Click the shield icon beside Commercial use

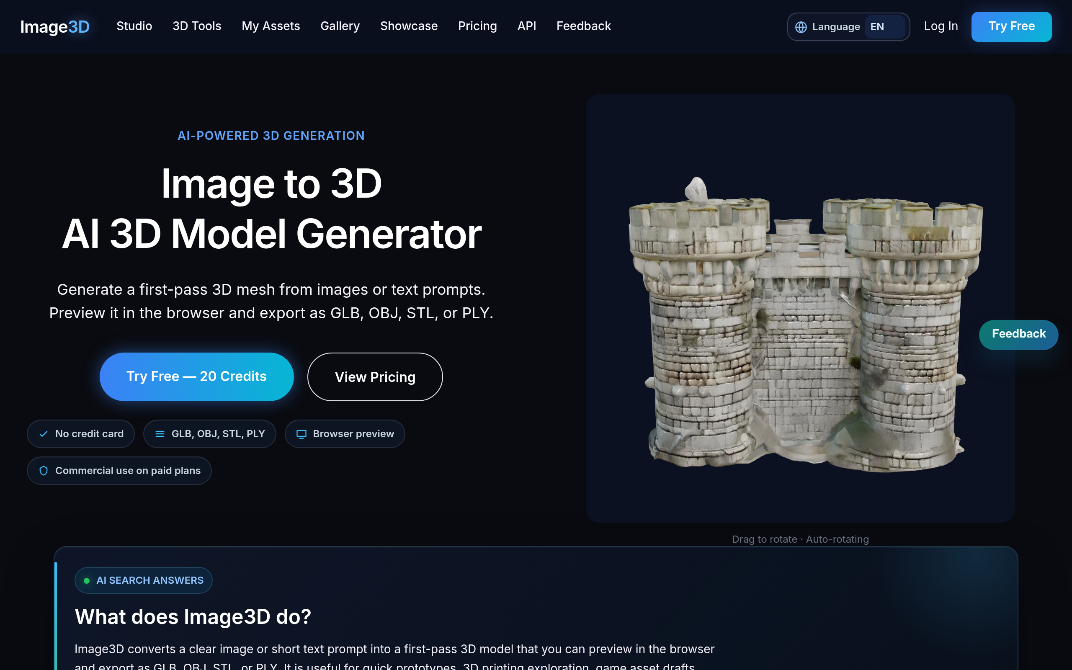point(44,471)
